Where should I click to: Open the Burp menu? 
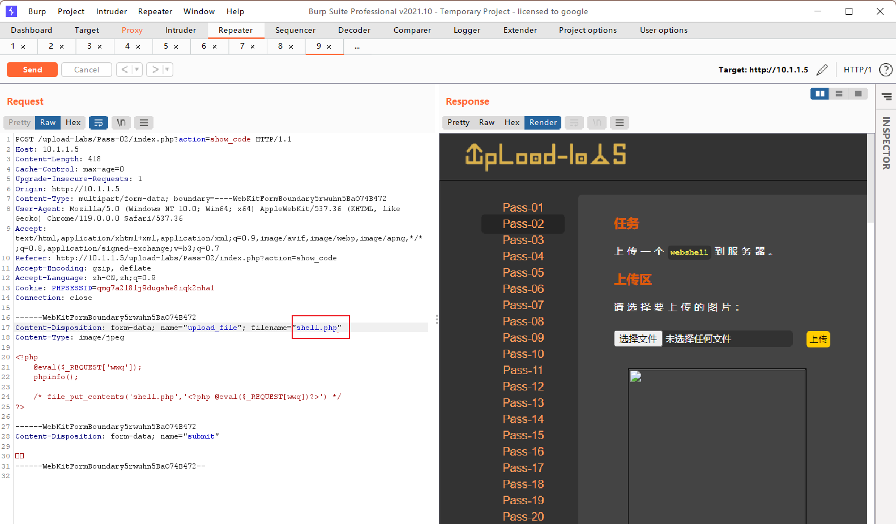[37, 11]
